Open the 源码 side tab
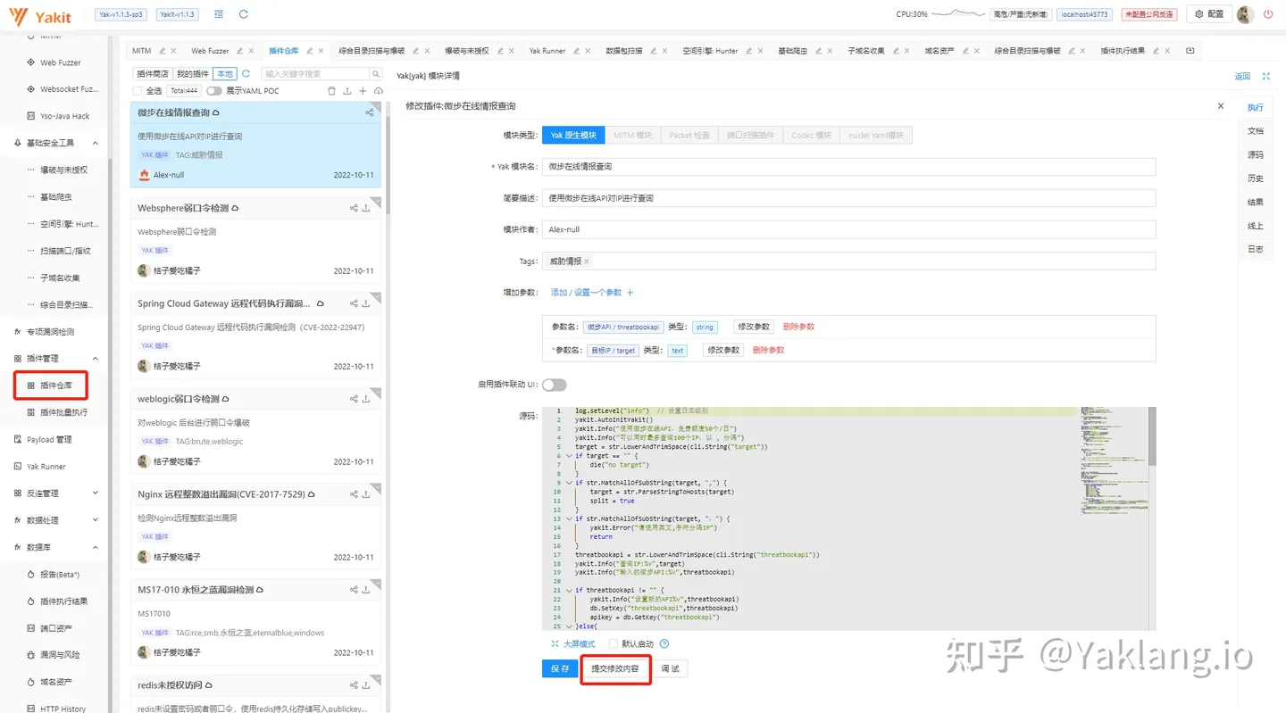 (1255, 154)
